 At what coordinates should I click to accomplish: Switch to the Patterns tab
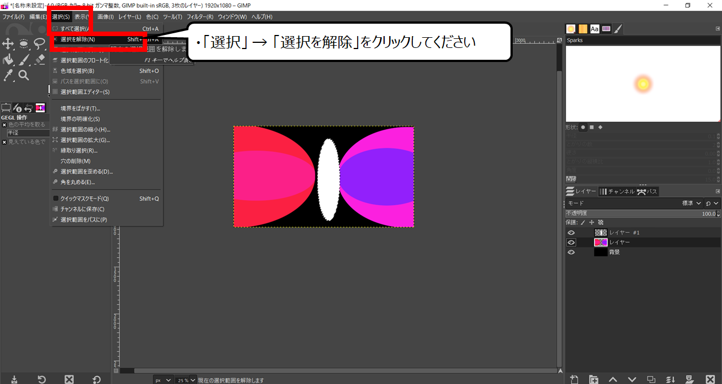pyautogui.click(x=583, y=29)
